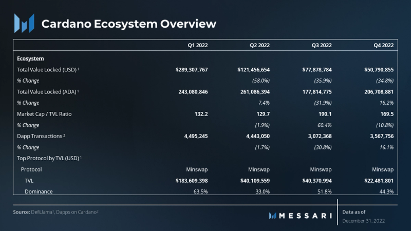Click the Cardano Ecosystem Overview title
Screen dimensions: 411x231
point(129,24)
